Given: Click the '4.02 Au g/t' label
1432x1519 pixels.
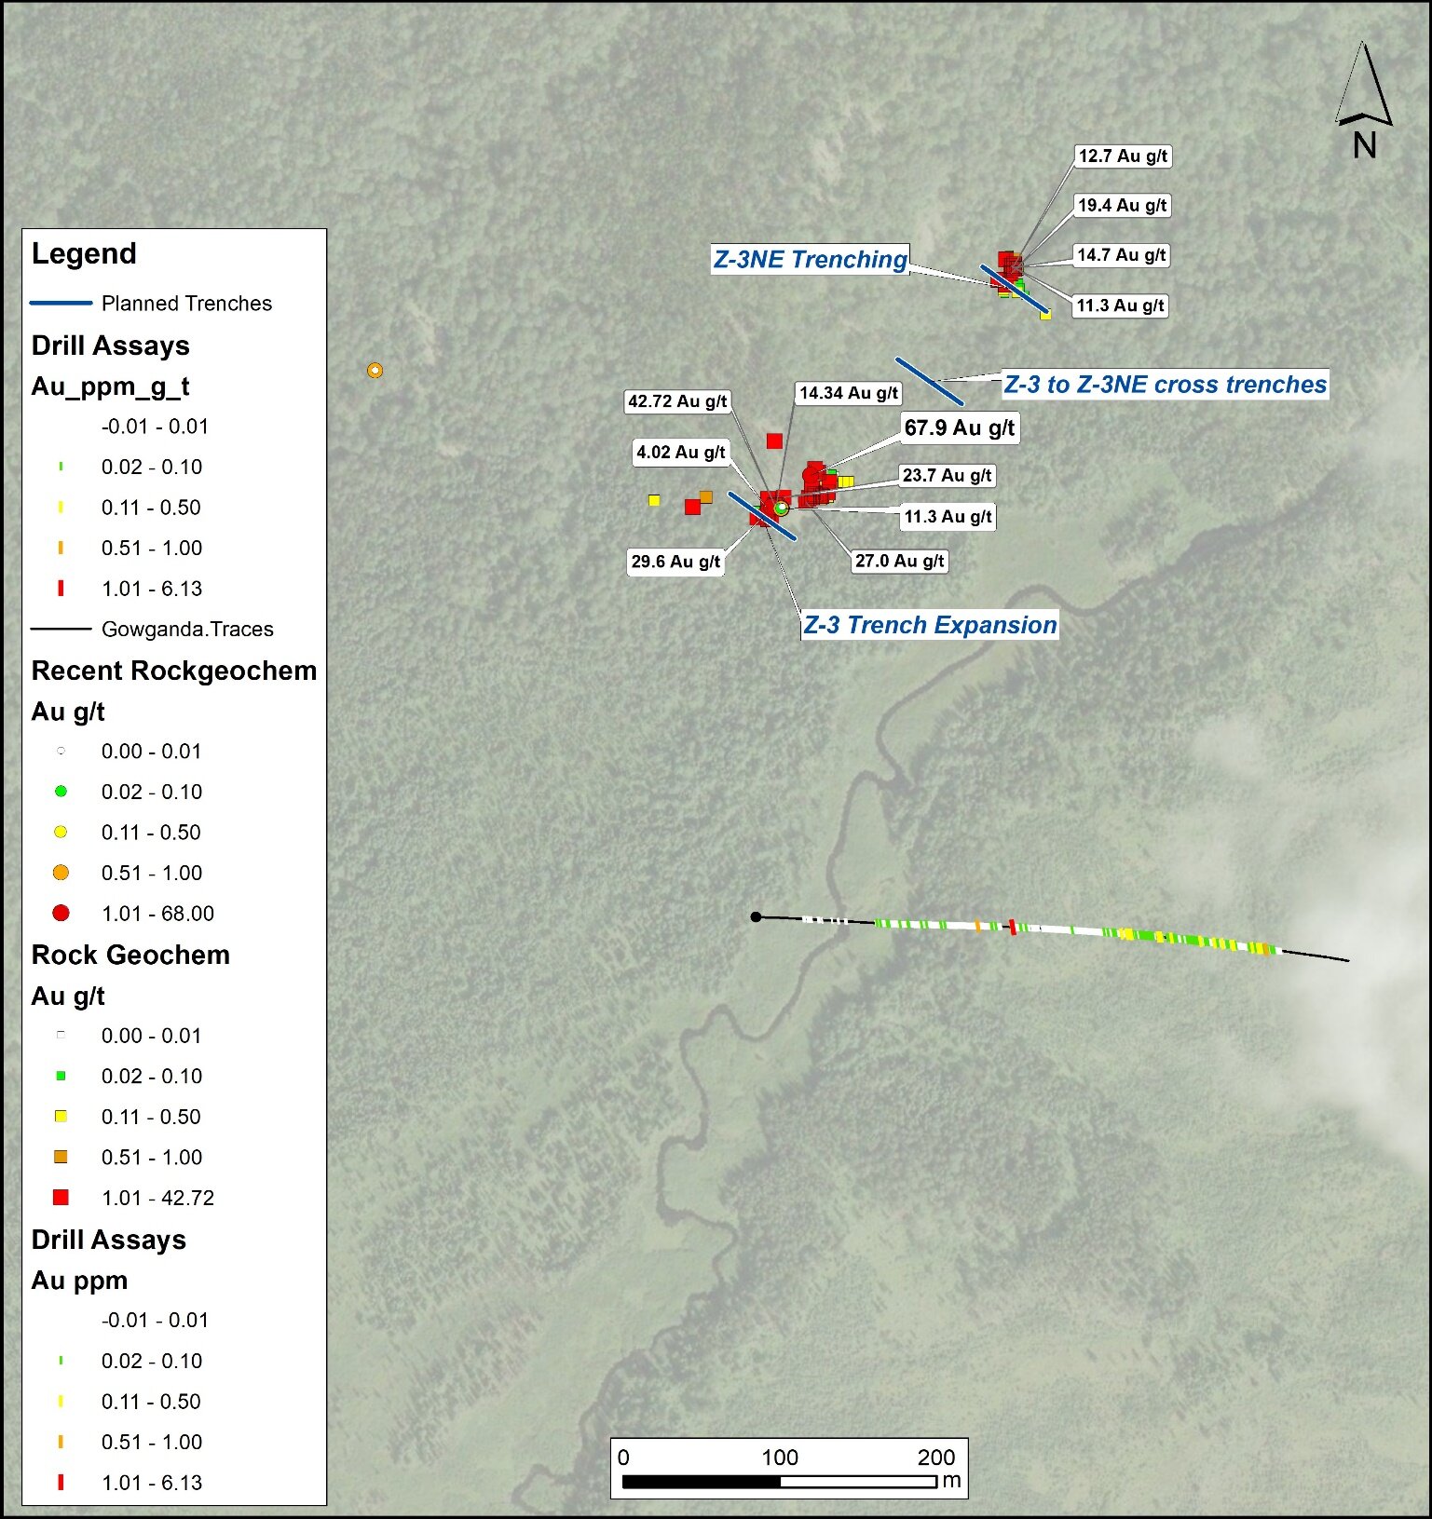Looking at the screenshot, I should click(680, 453).
